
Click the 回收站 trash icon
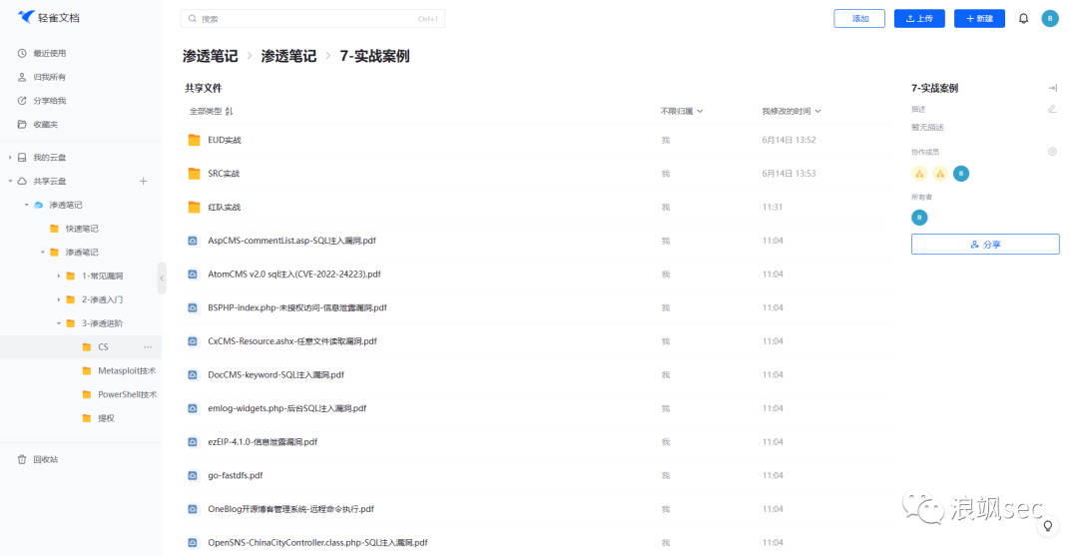(22, 459)
